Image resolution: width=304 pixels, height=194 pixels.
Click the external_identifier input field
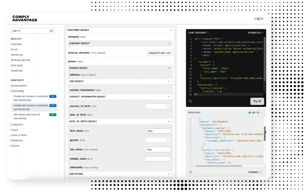click(x=160, y=53)
